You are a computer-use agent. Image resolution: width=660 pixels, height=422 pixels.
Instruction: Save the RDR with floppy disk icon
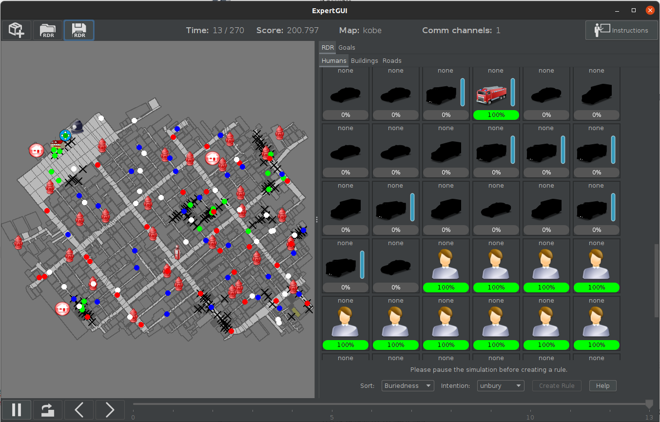click(x=79, y=30)
